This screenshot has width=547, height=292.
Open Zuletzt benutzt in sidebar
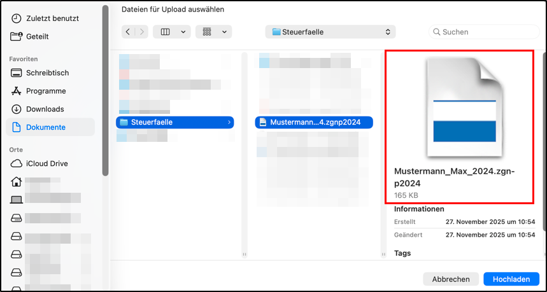pyautogui.click(x=45, y=18)
